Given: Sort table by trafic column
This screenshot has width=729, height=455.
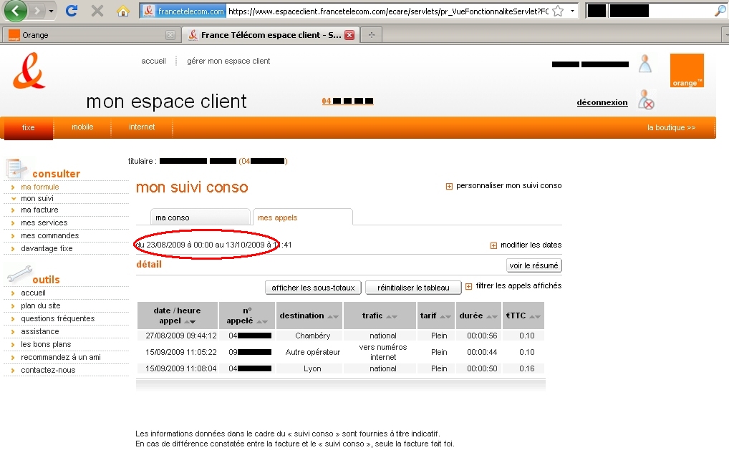Looking at the screenshot, I should [380, 315].
